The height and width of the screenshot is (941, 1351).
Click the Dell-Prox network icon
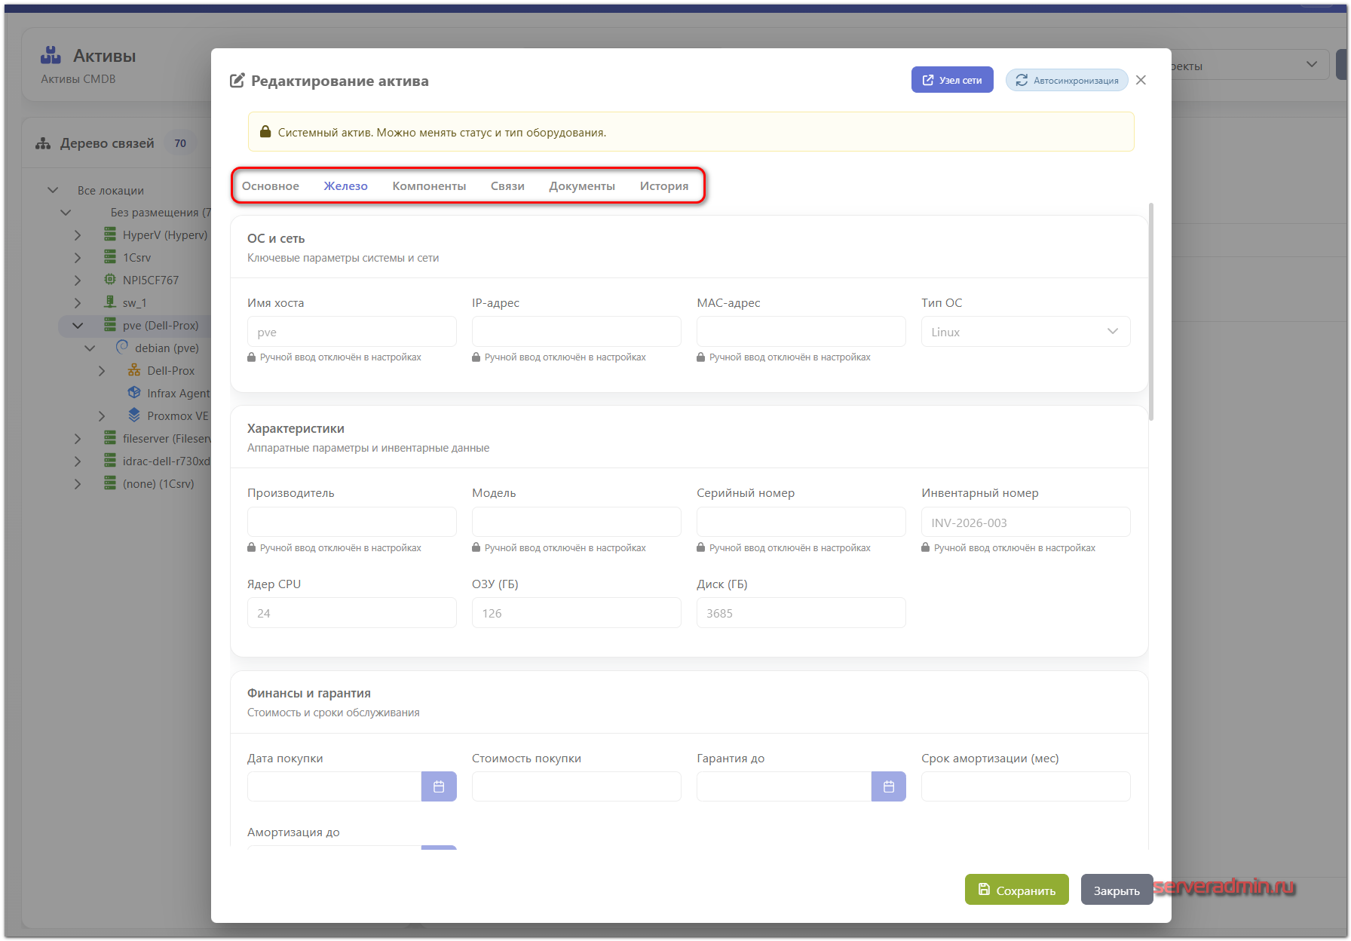click(x=134, y=370)
